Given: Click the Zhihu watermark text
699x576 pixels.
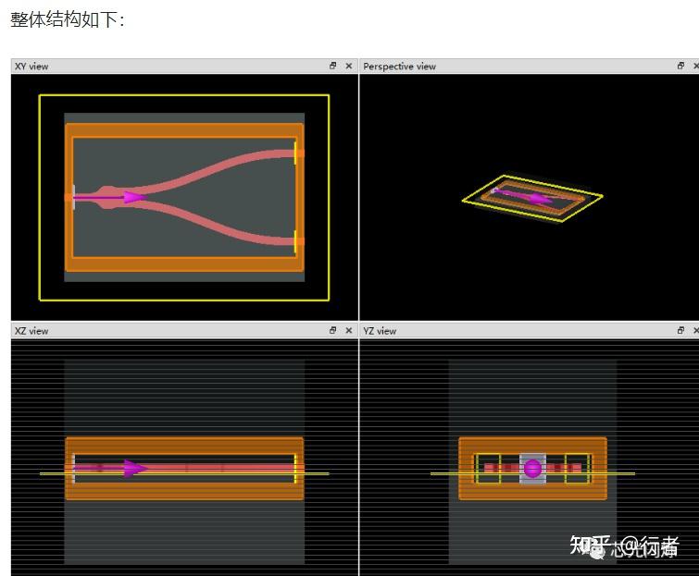Looking at the screenshot, I should pyautogui.click(x=624, y=546).
